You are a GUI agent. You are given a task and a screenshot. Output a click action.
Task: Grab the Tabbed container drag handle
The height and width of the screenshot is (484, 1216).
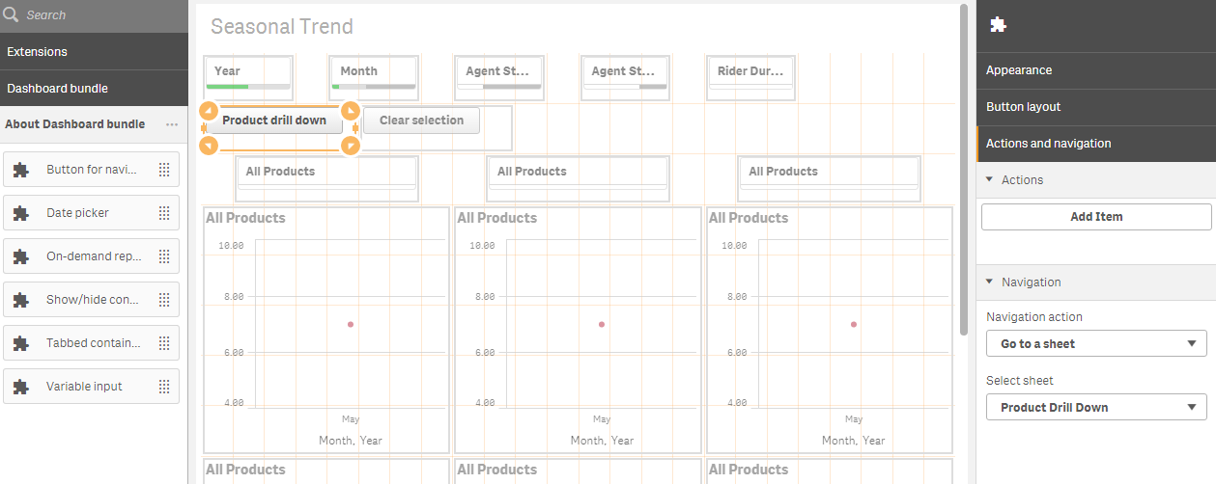(x=164, y=343)
